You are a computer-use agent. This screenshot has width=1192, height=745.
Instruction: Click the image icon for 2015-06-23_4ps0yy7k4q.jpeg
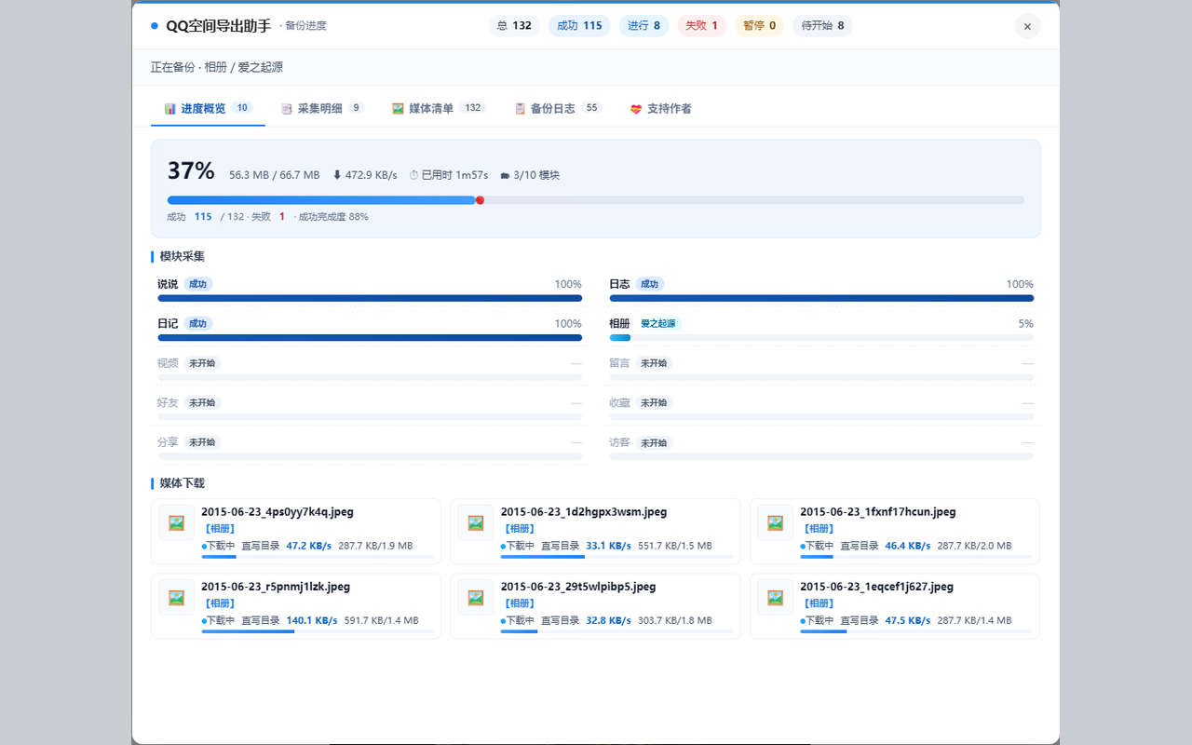(176, 522)
